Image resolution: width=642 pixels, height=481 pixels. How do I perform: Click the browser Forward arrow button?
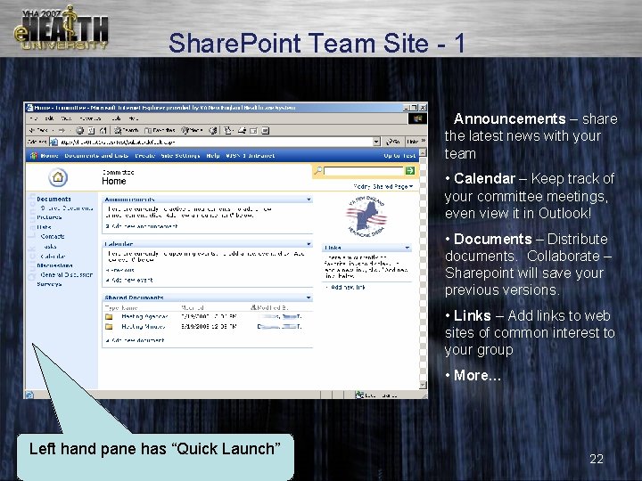tap(62, 130)
